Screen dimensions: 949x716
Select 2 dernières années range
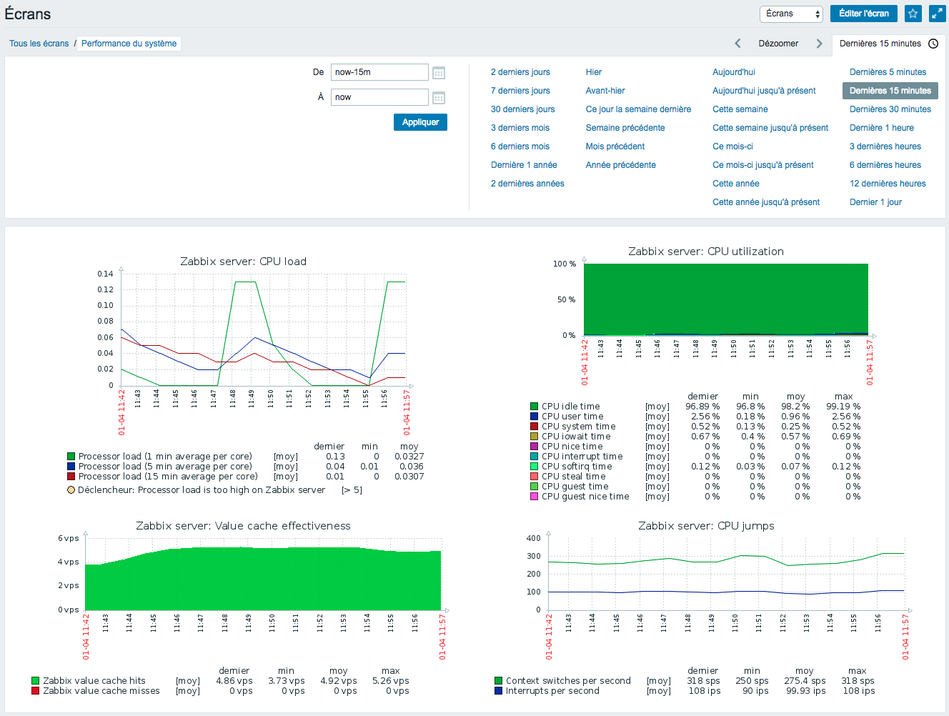(x=527, y=184)
